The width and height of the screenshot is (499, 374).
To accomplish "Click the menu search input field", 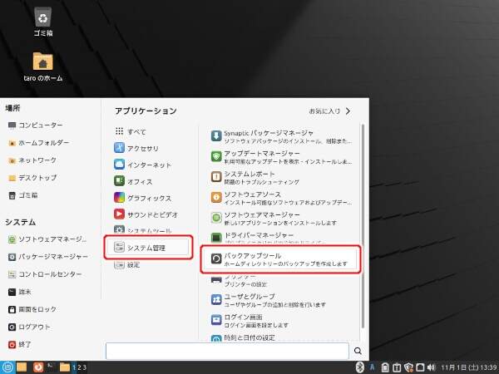I will click(x=227, y=351).
